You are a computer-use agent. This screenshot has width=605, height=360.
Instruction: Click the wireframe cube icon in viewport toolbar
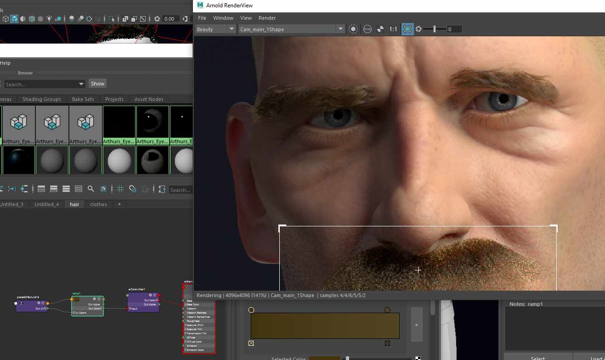click(6, 19)
